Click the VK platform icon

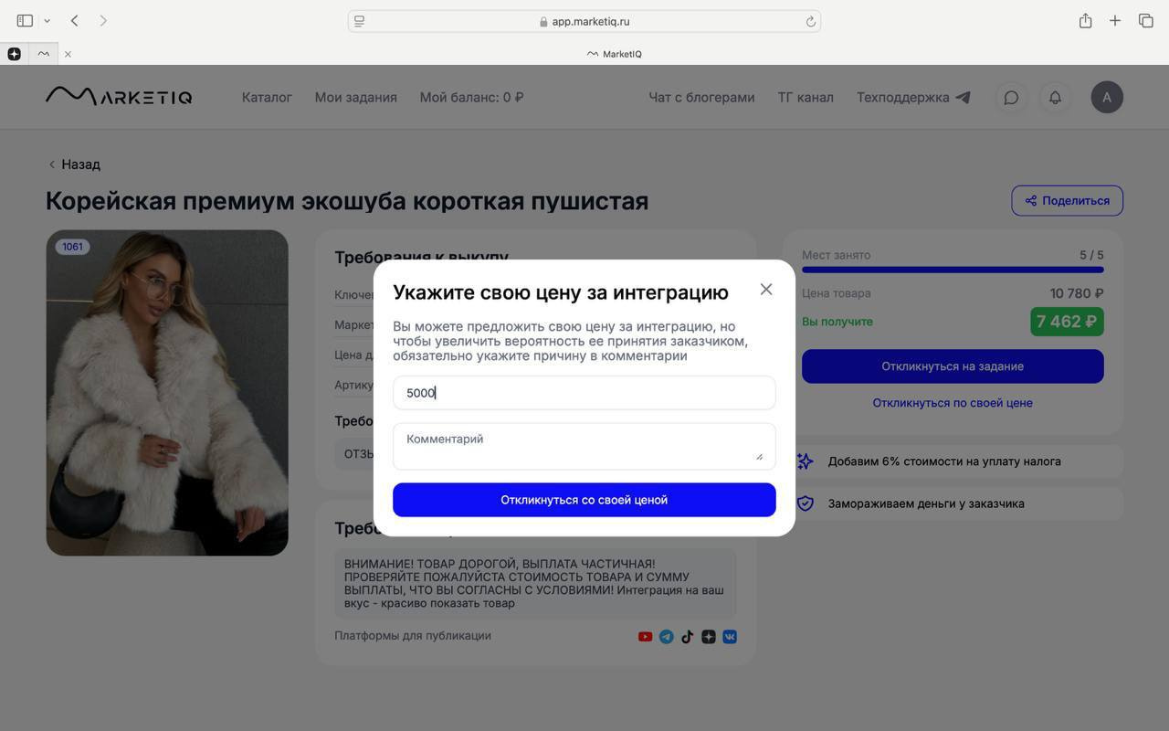(730, 637)
